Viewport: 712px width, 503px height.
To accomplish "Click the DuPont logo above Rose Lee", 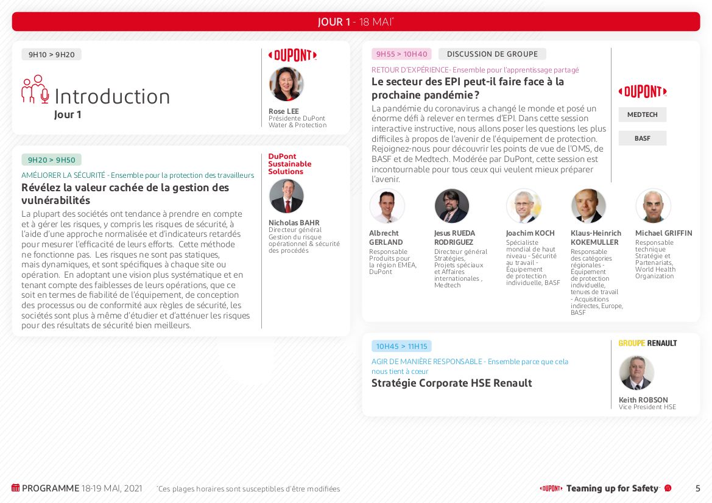I will [292, 55].
